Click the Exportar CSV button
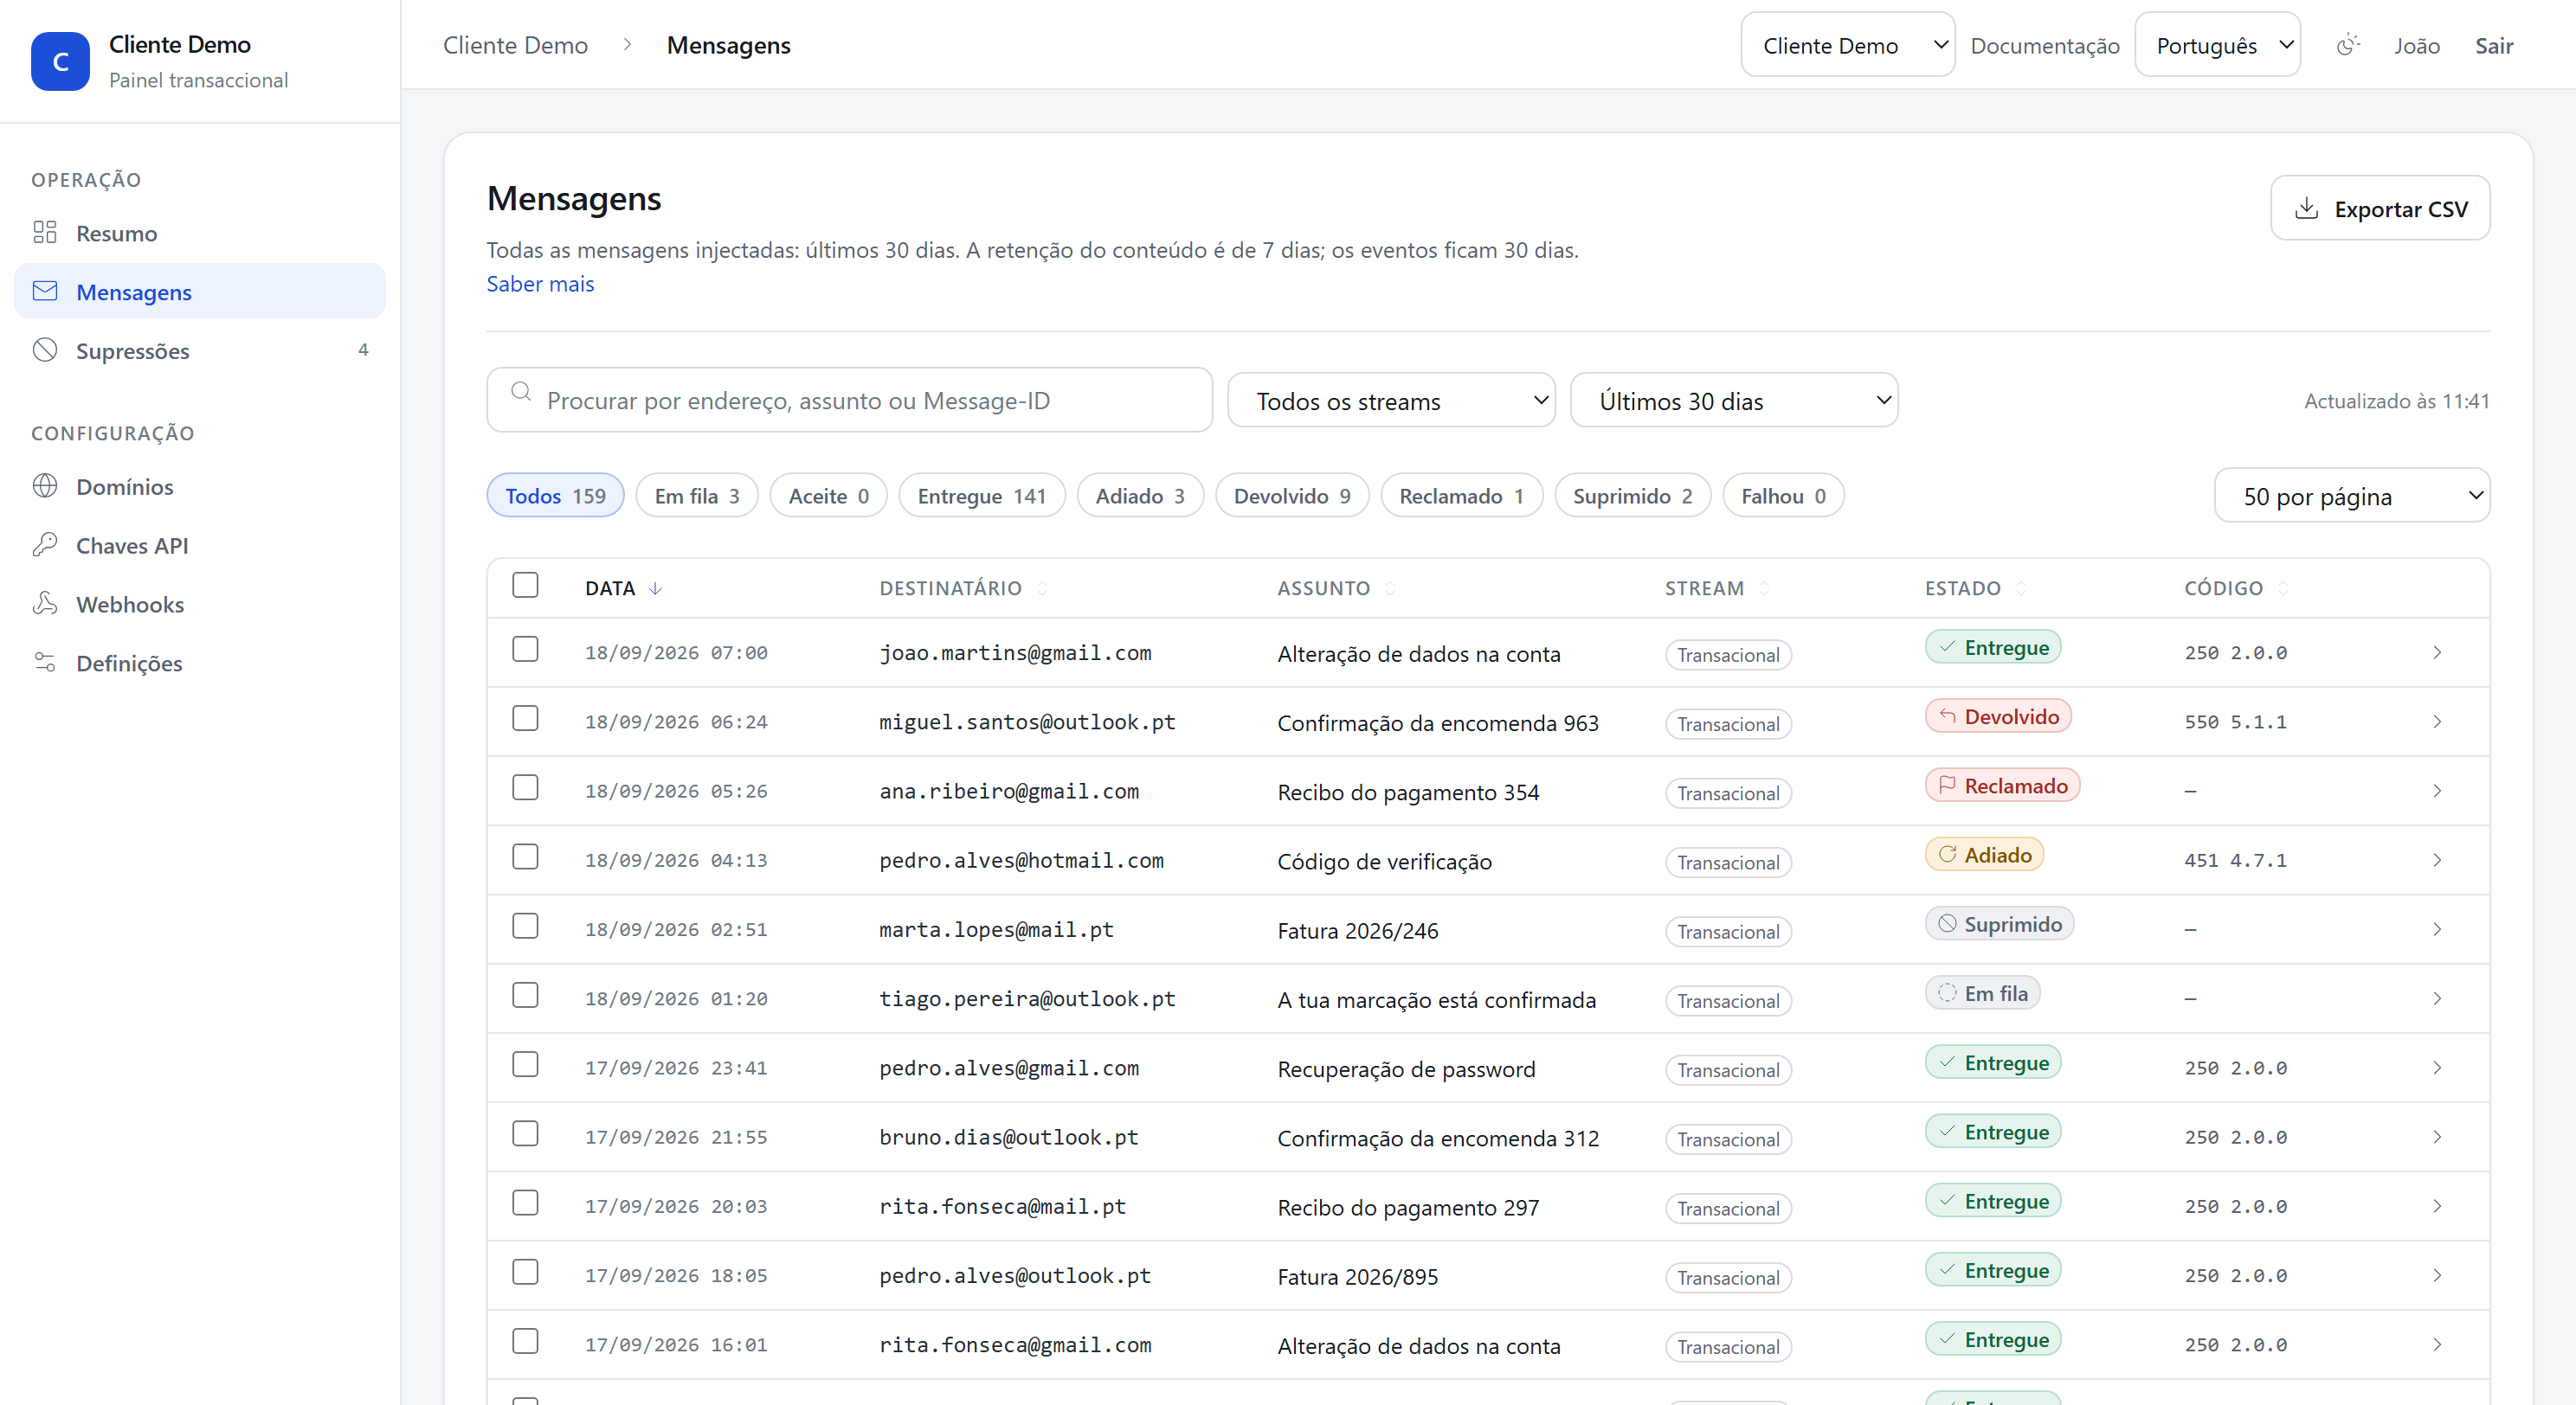2576x1405 pixels. pos(2380,209)
